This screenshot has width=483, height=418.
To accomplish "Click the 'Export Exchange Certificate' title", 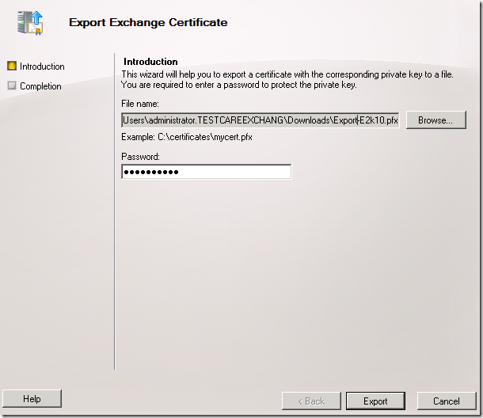I will (x=148, y=22).
